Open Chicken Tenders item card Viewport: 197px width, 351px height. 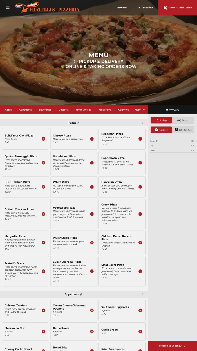coord(25,310)
